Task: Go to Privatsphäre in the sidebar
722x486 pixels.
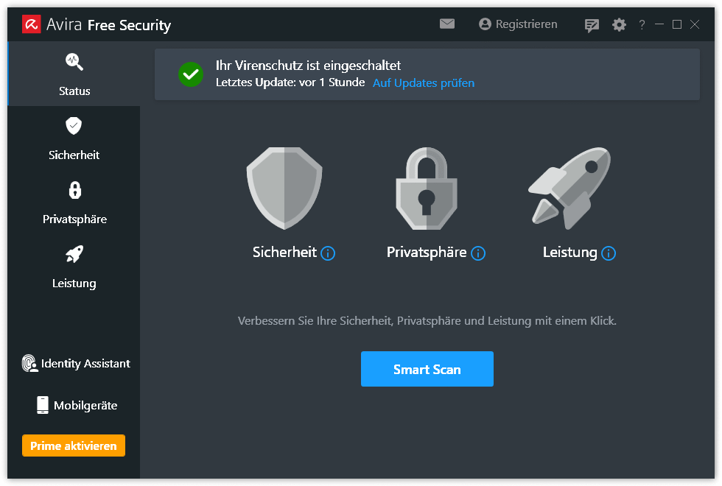Action: [x=74, y=202]
